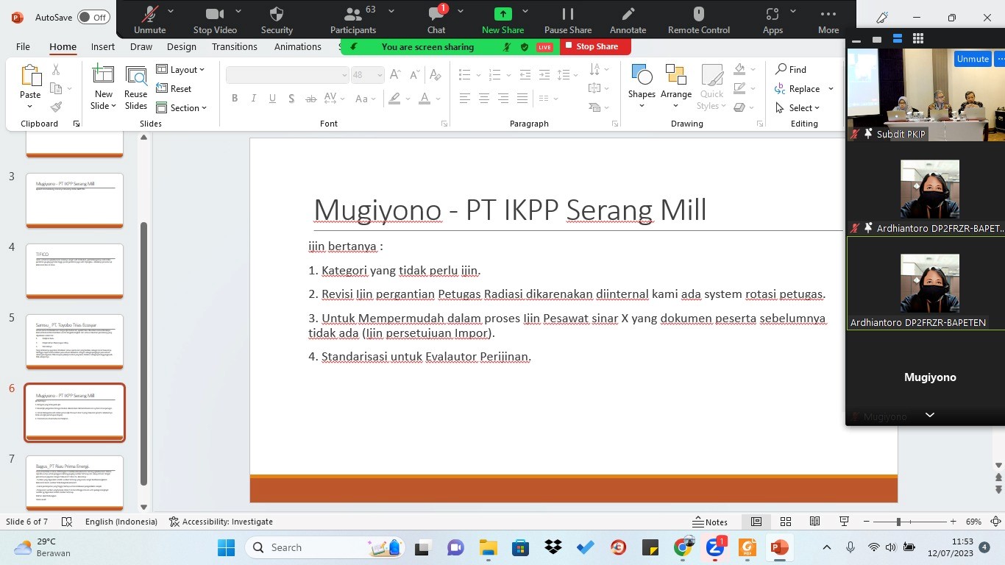Select slide 5 thumbnail in panel
The height and width of the screenshot is (565, 1005).
coord(74,341)
